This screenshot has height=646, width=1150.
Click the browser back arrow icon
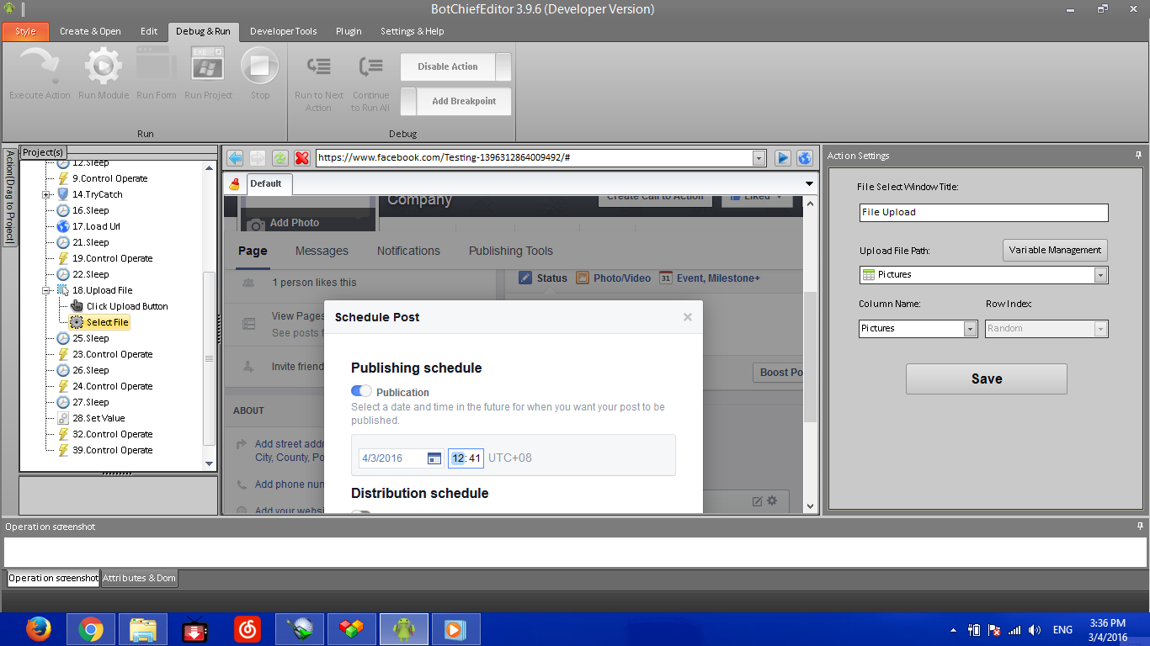235,158
